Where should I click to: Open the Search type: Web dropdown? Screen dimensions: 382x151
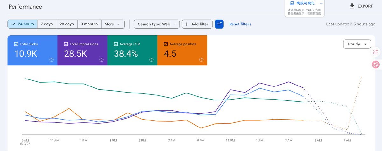pyautogui.click(x=157, y=24)
